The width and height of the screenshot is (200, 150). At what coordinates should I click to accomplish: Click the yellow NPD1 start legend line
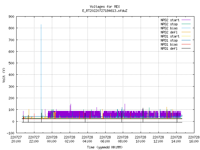click(186, 36)
